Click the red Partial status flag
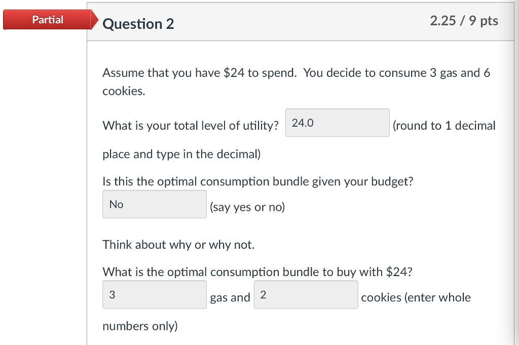The height and width of the screenshot is (345, 519). pyautogui.click(x=48, y=19)
